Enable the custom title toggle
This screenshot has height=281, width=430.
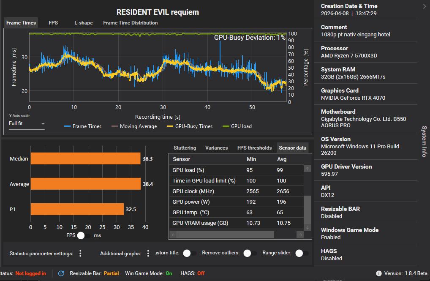pos(190,253)
